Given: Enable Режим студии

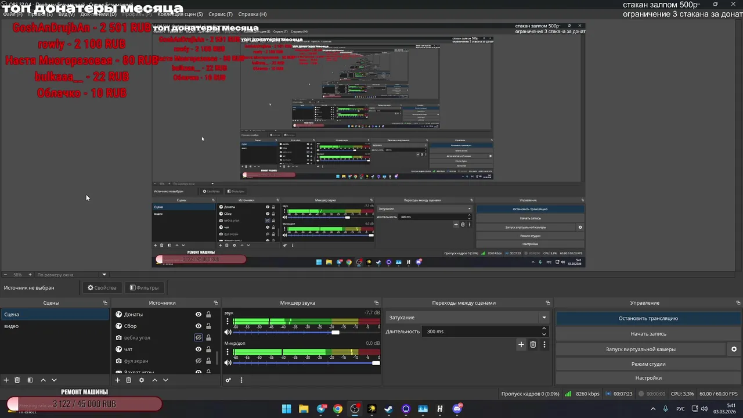Looking at the screenshot, I should 648,364.
